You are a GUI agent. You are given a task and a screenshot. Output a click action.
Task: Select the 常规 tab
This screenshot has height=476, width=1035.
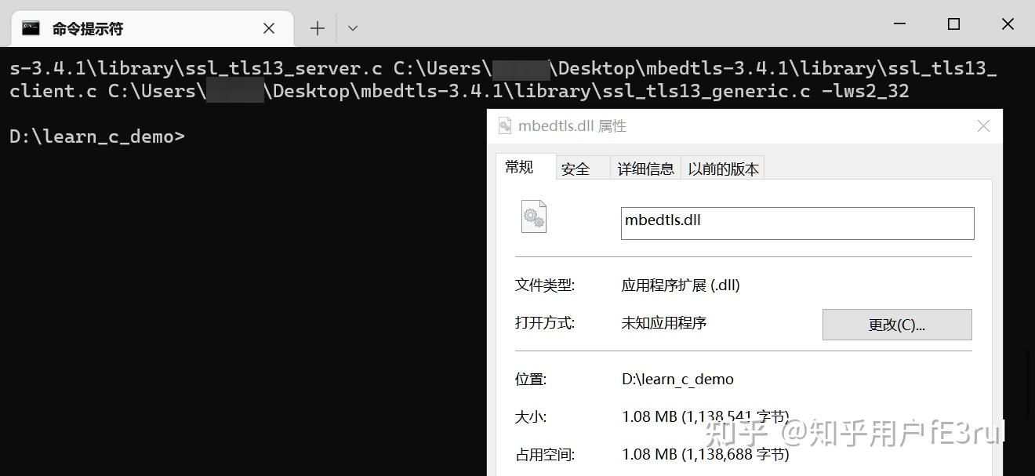(519, 167)
